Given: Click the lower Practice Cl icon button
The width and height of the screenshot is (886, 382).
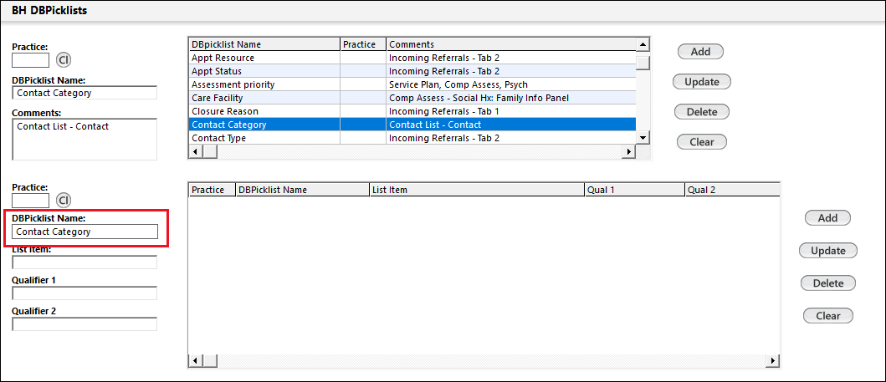Looking at the screenshot, I should (64, 201).
